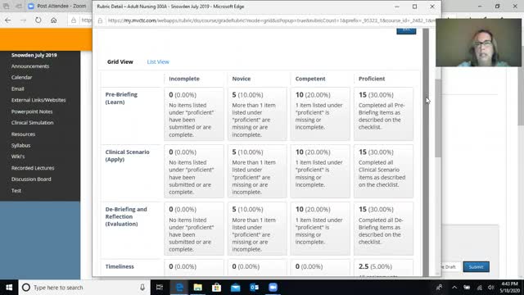Open Calendar in course menu

pos(22,77)
